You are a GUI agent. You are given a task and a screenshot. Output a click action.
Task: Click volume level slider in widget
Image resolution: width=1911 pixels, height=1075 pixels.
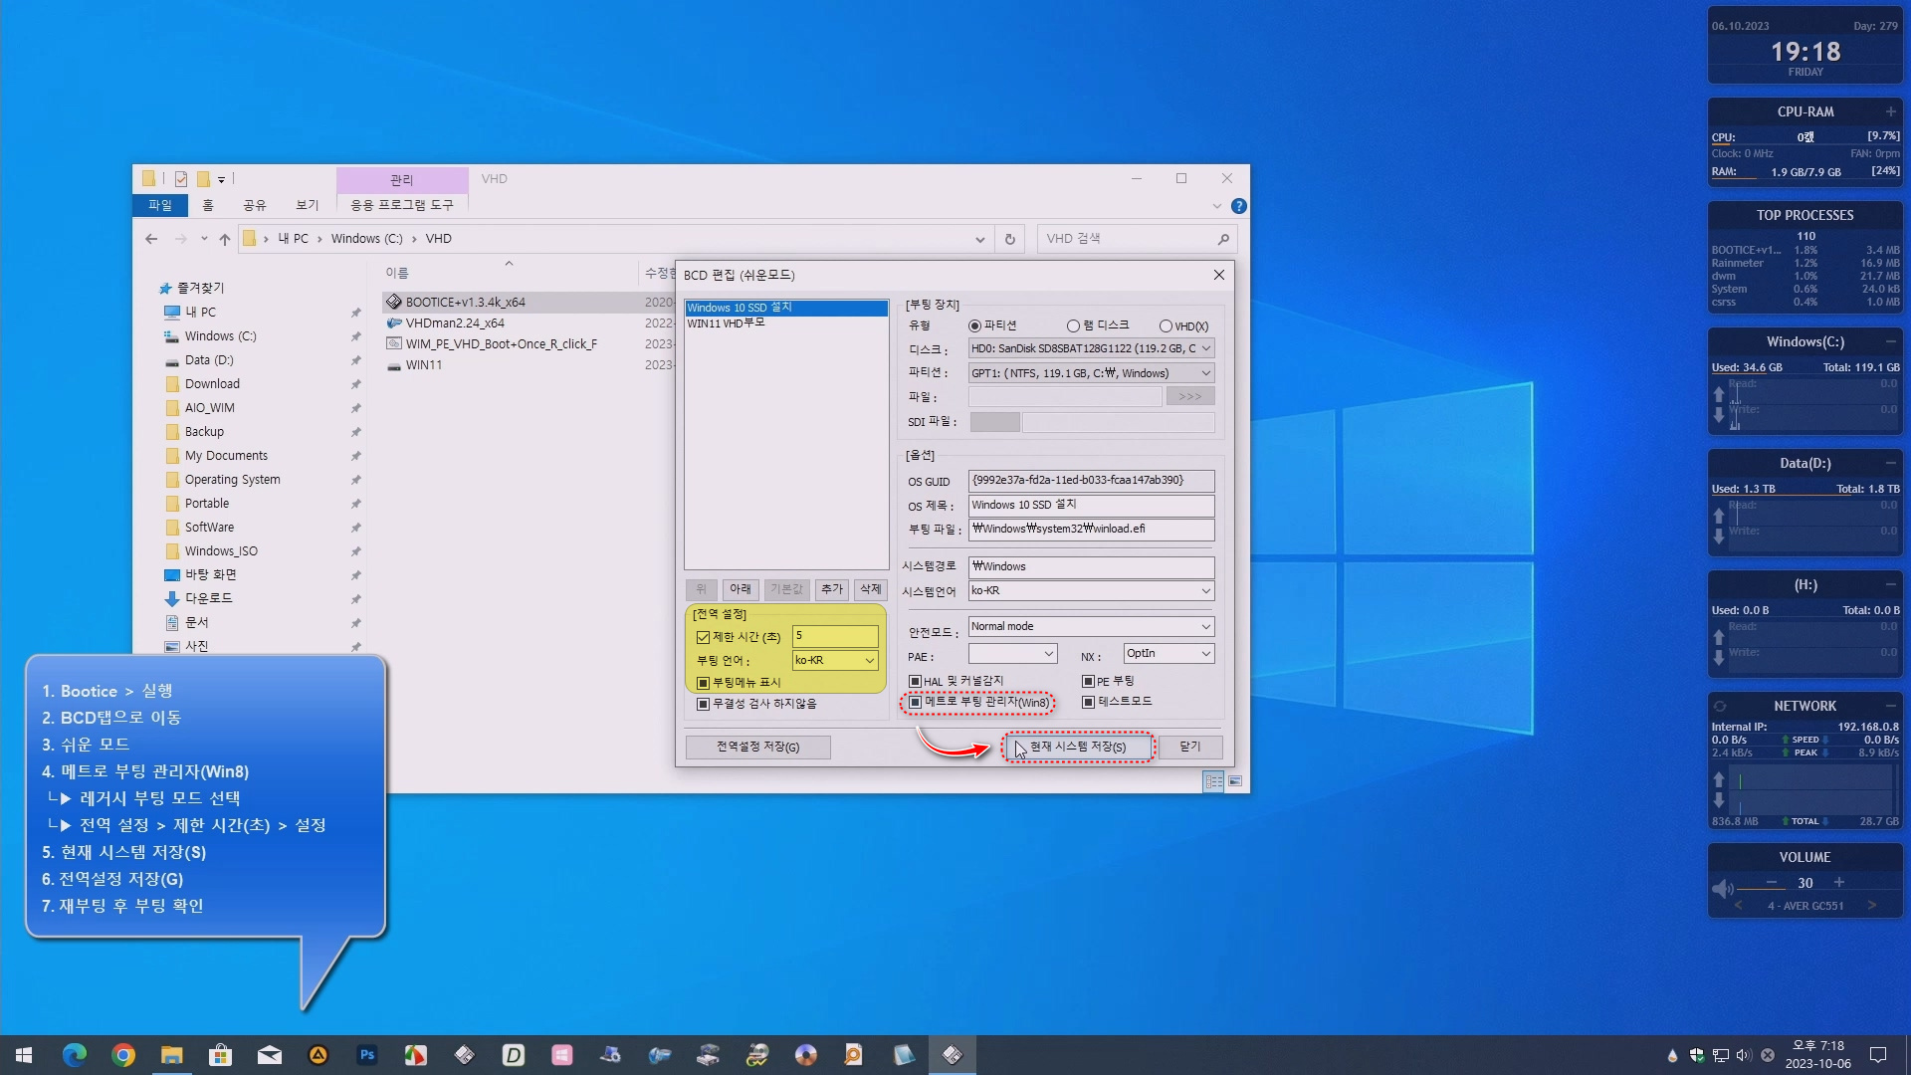click(1806, 889)
